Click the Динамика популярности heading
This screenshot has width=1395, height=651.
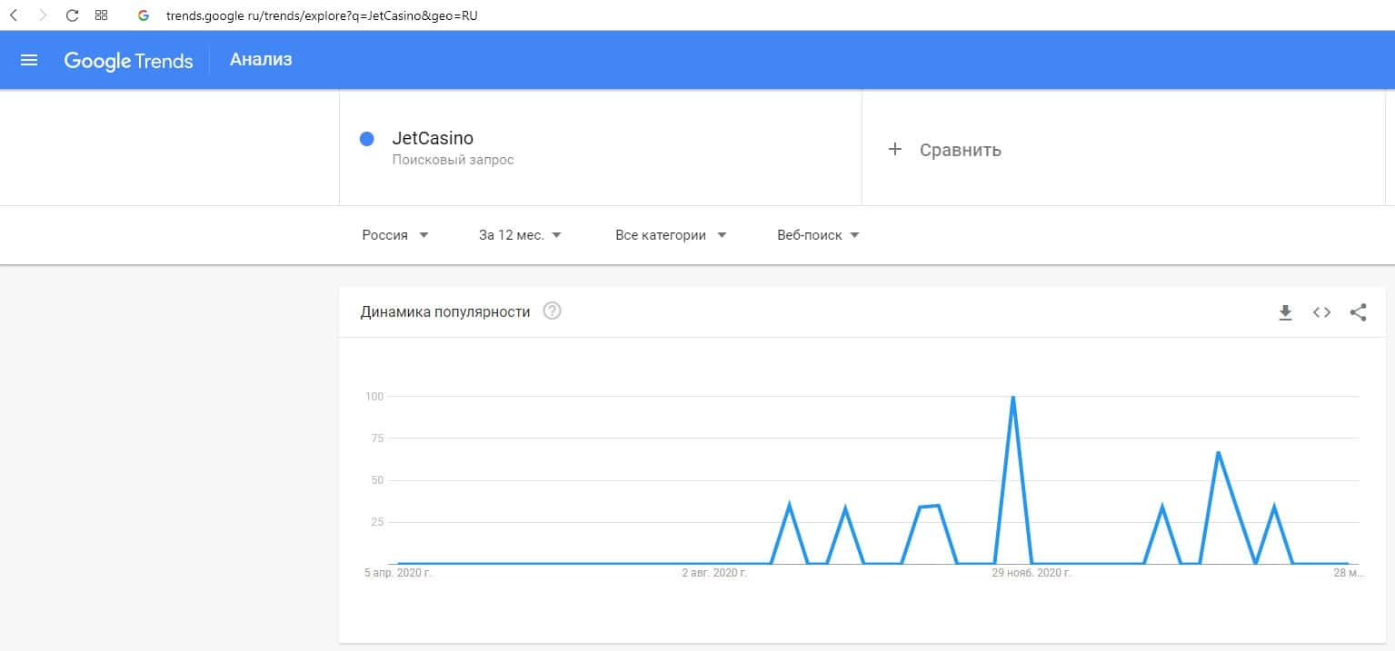click(445, 311)
